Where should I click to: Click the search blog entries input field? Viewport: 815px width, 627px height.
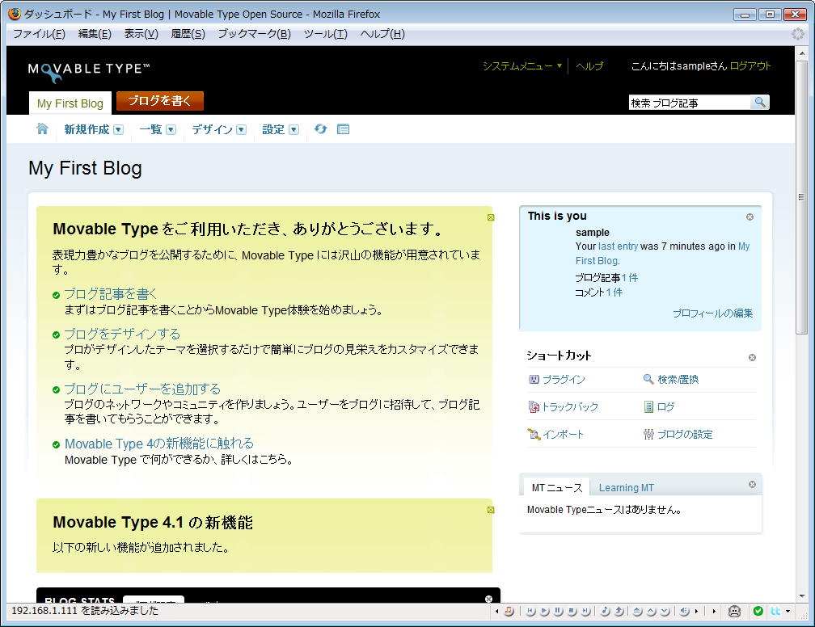(x=689, y=103)
